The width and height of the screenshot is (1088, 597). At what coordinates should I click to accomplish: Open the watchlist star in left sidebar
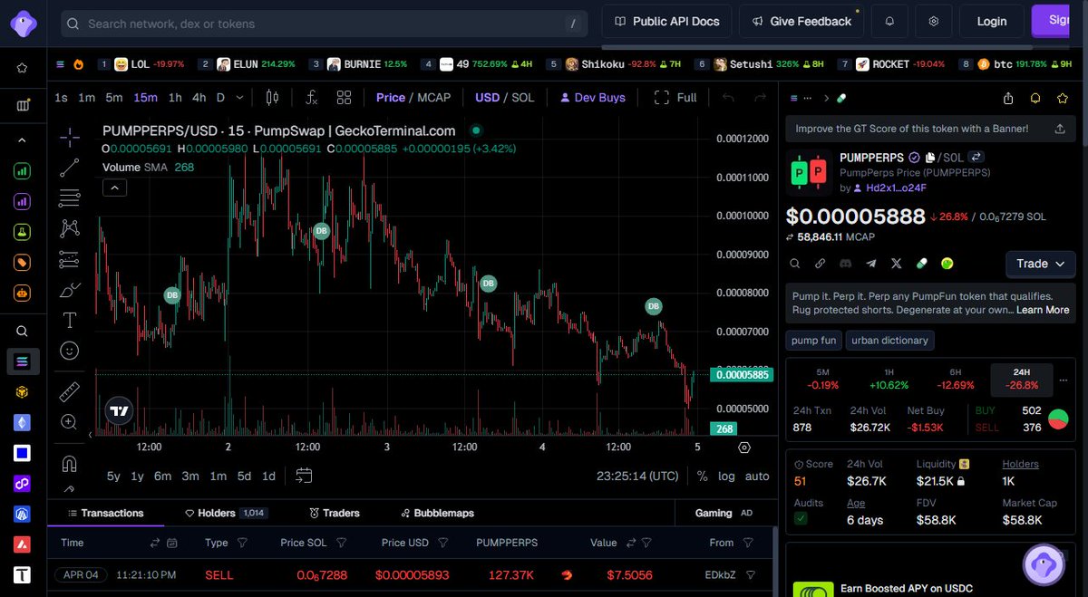click(22, 67)
